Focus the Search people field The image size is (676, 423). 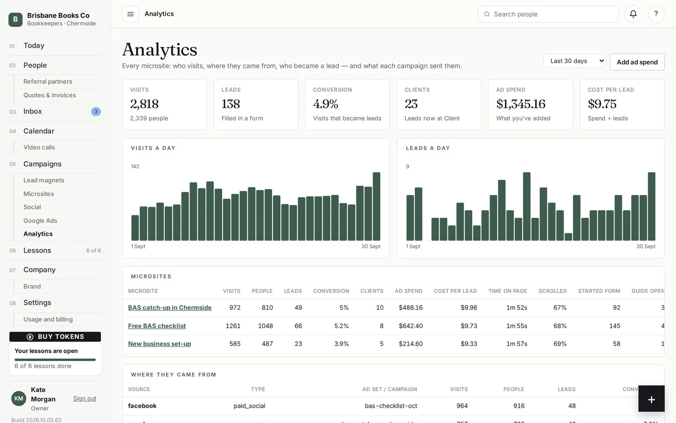[x=548, y=14]
